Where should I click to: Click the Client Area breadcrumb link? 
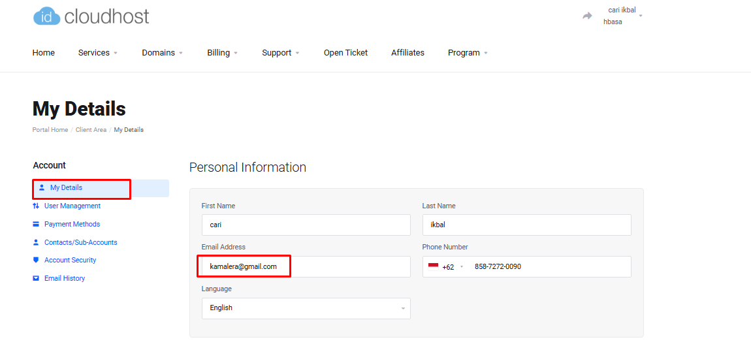coord(91,130)
